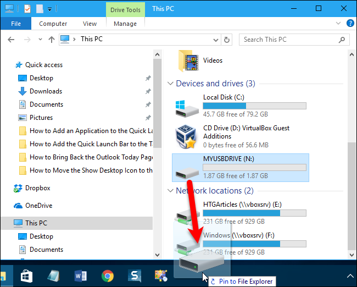Click 'Devices and drives (3)' heading

215,84
